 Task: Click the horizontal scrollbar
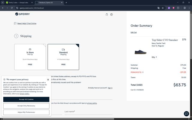[58, 119]
